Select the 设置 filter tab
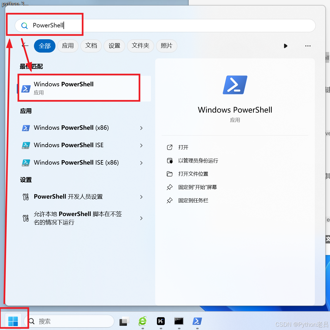Viewport: 330px width, 330px height. pos(114,46)
